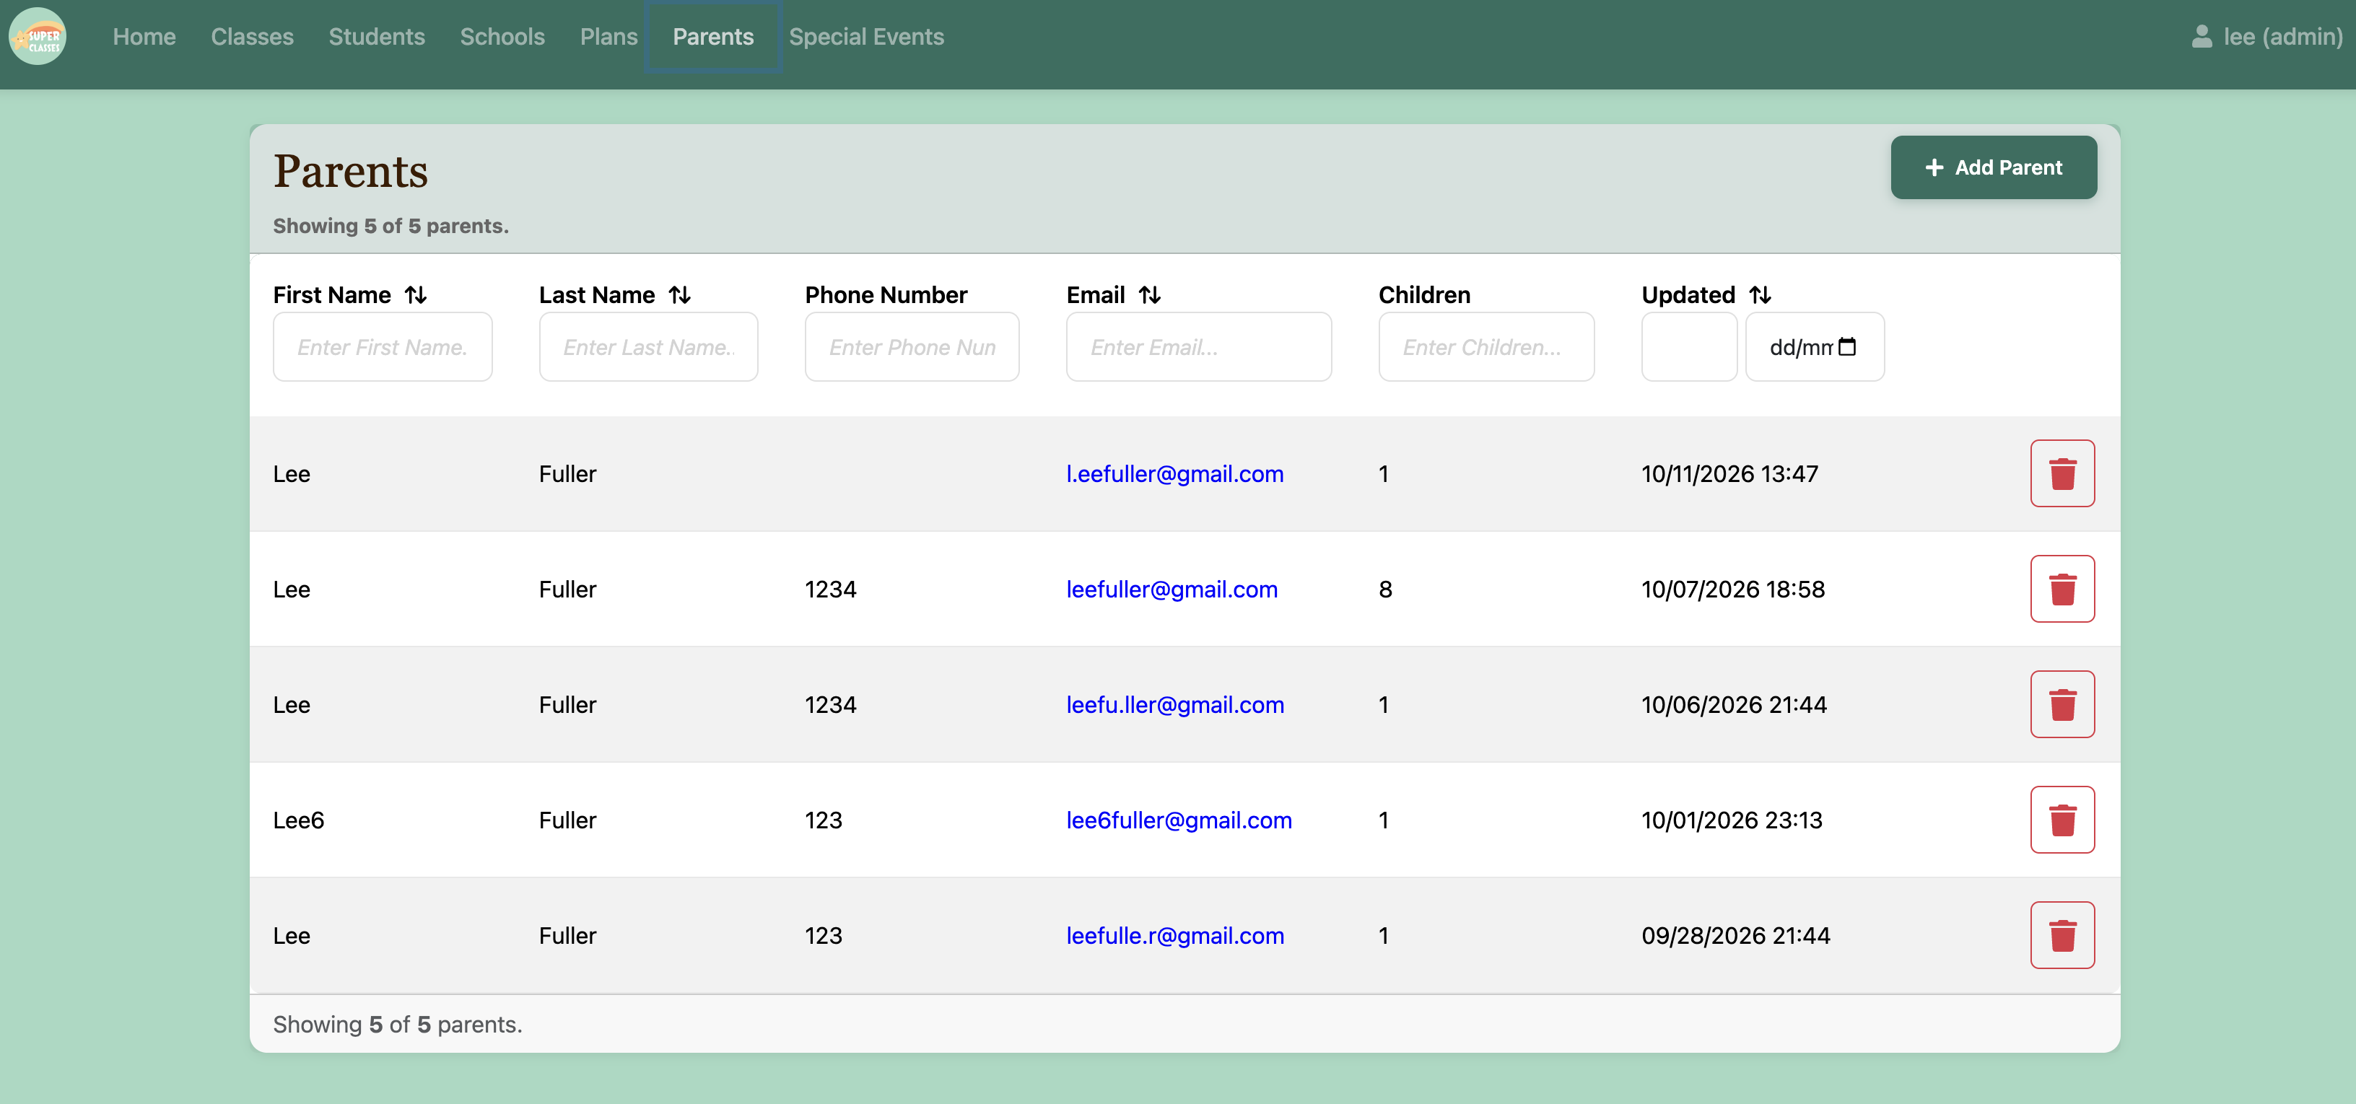The width and height of the screenshot is (2356, 1104).
Task: Focus the Enter Phone Number filter field
Action: point(912,347)
